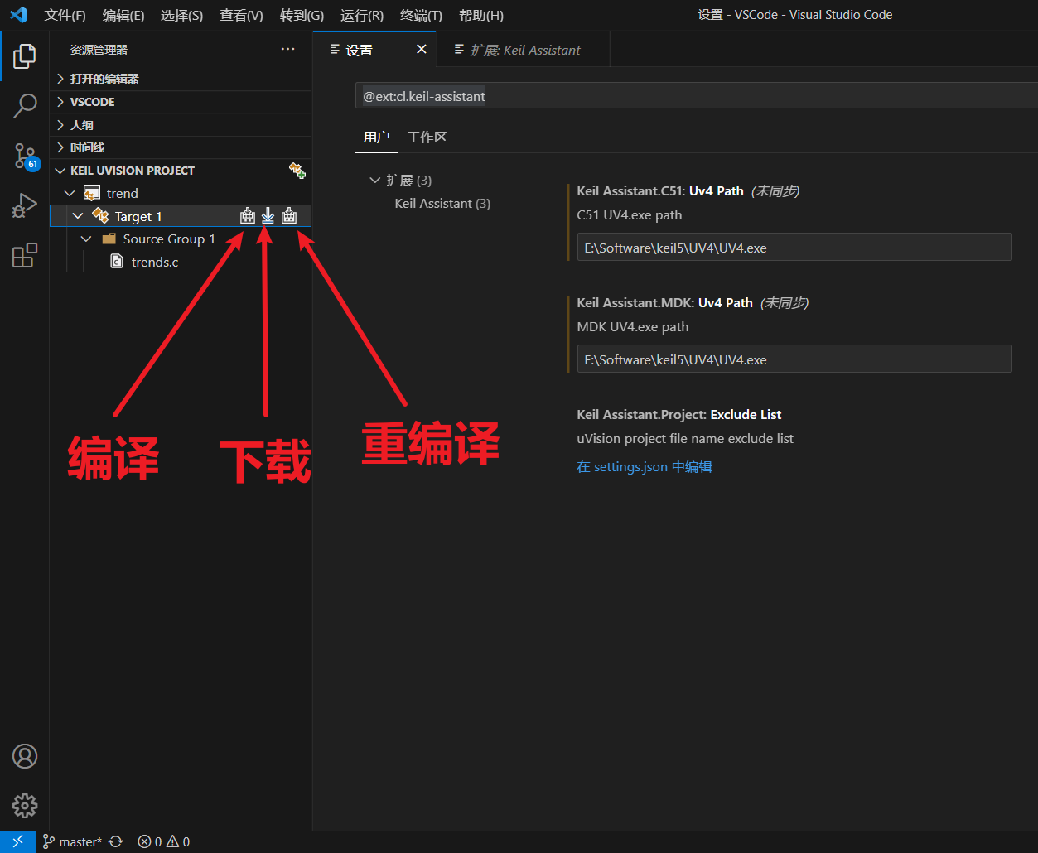1038x853 pixels.
Task: Open Explorer more actions ellipsis
Action: [287, 50]
